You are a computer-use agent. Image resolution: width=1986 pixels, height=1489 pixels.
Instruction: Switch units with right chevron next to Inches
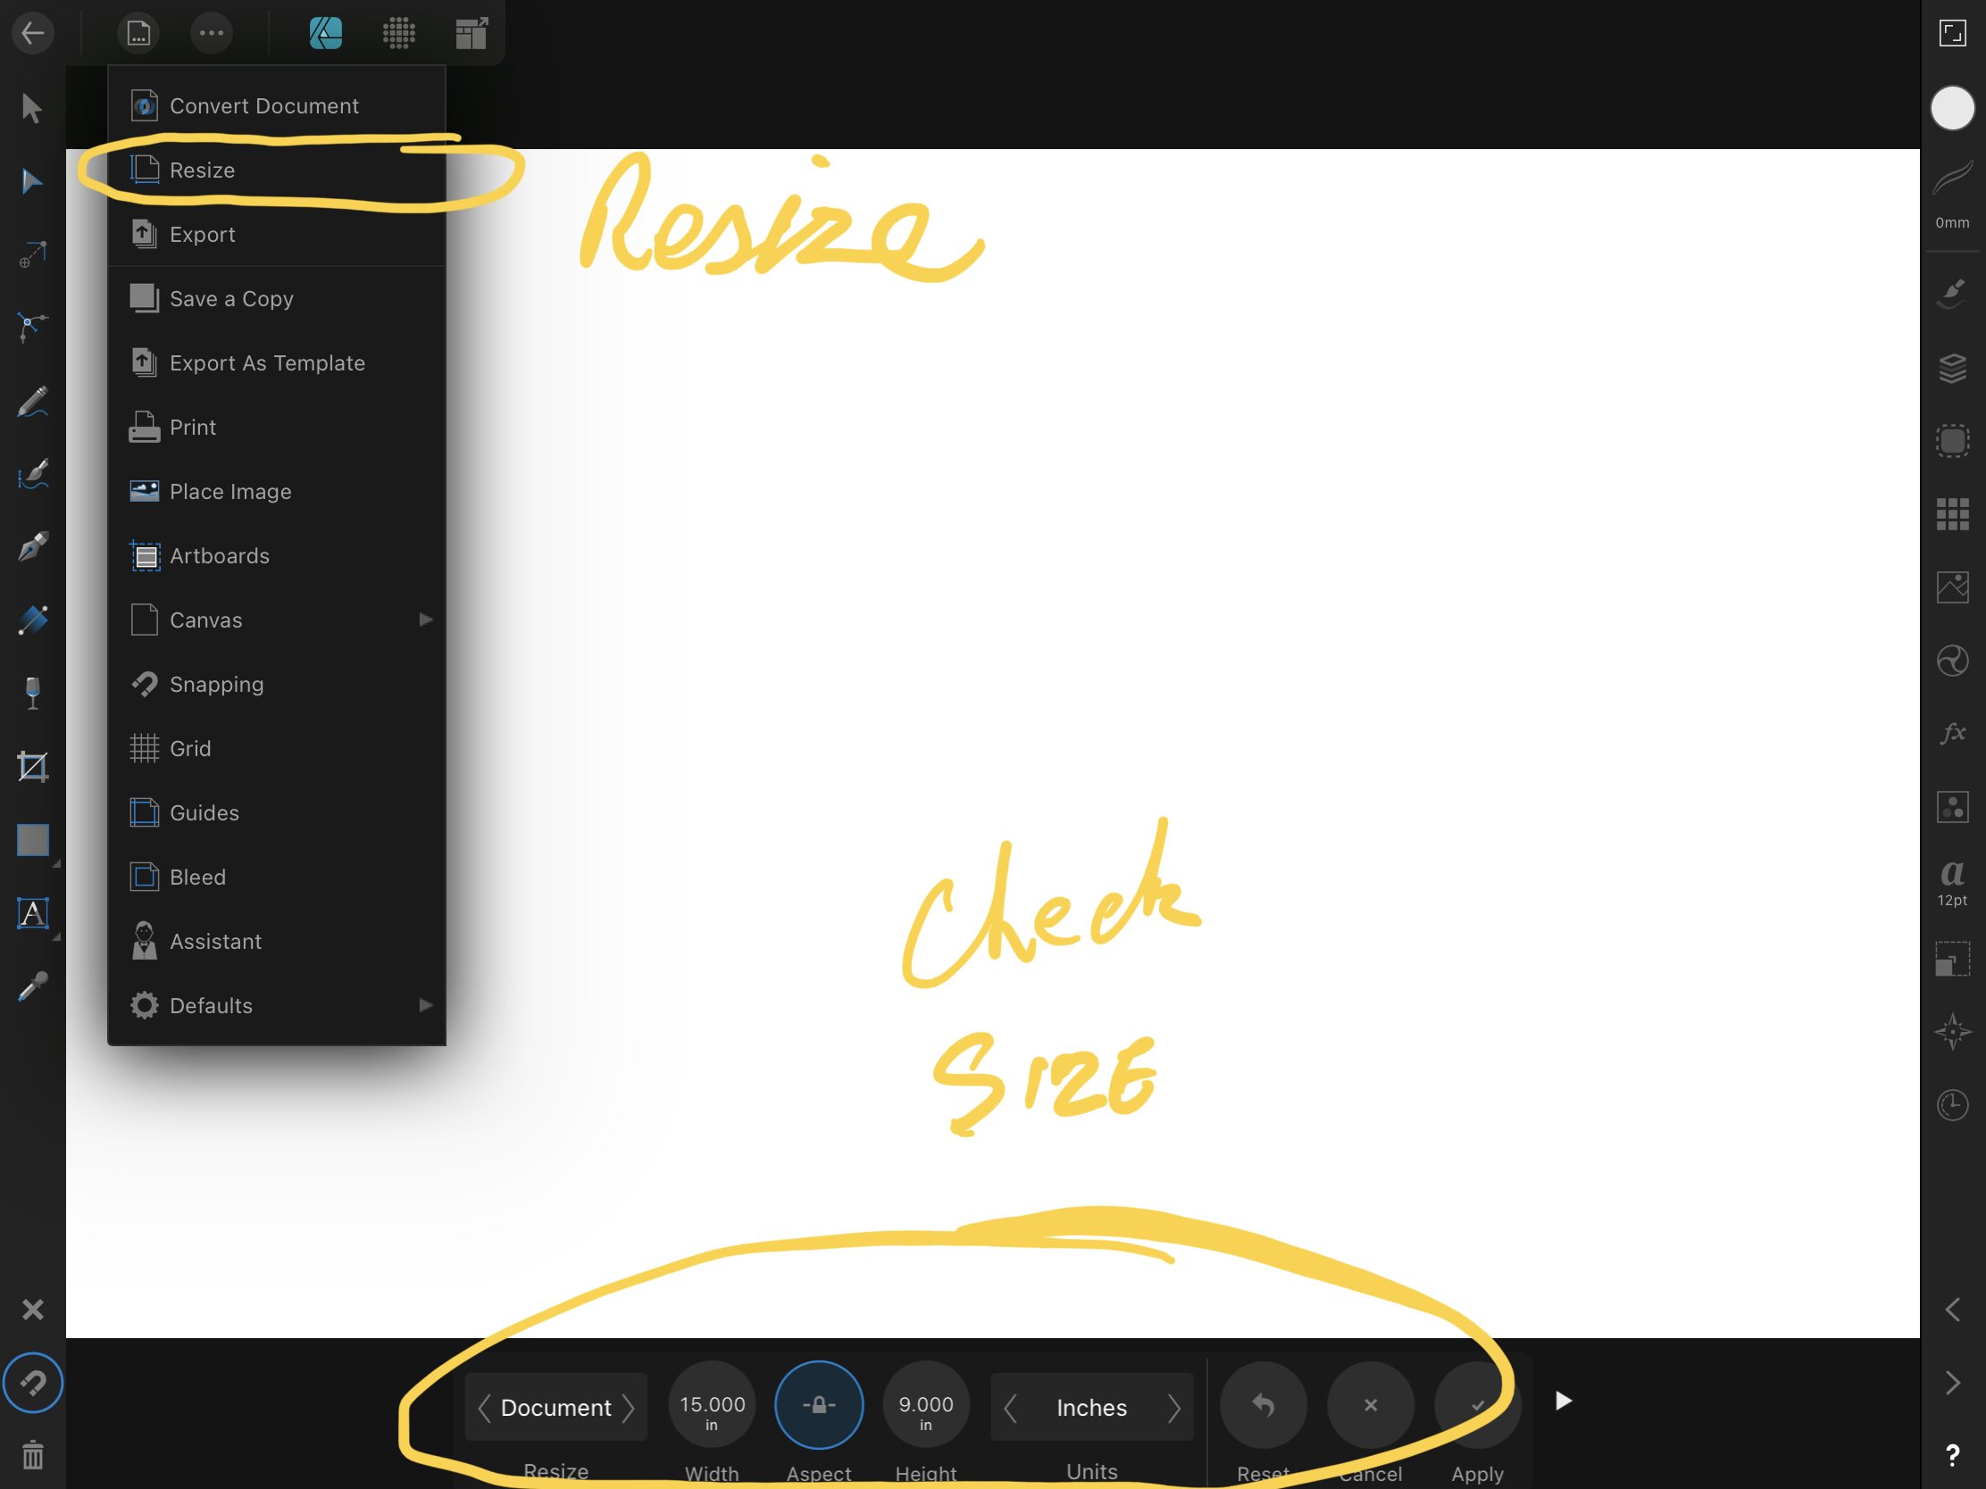[x=1173, y=1408]
